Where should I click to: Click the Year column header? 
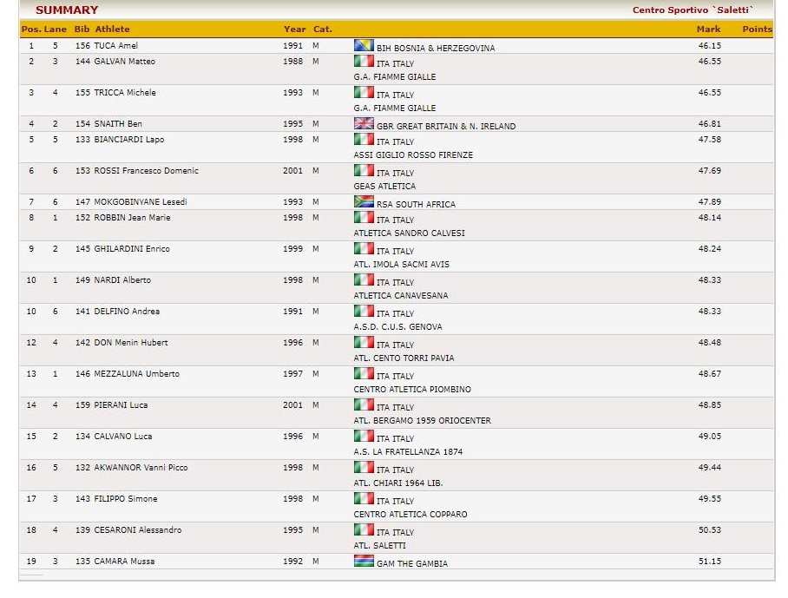click(x=294, y=30)
